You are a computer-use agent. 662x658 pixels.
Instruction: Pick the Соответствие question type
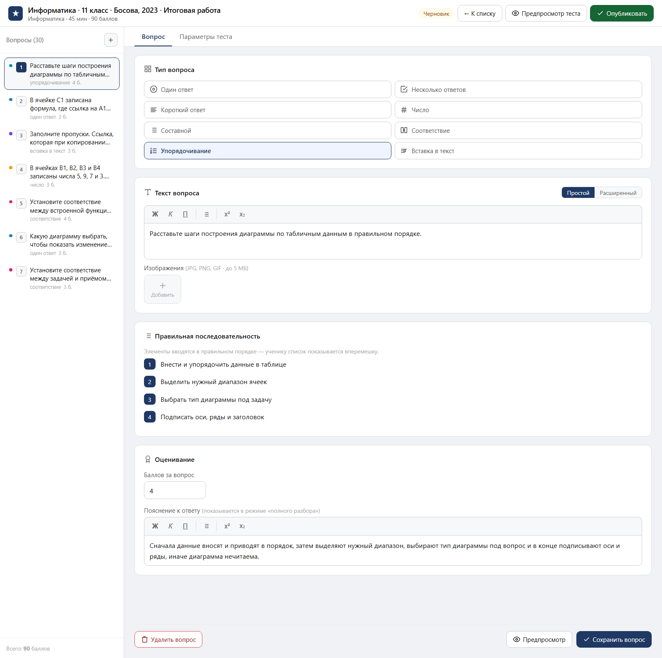(518, 130)
